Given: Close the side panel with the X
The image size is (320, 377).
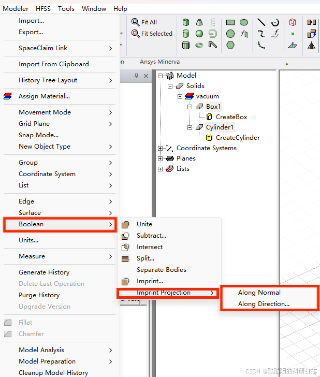Looking at the screenshot, I should click(146, 76).
